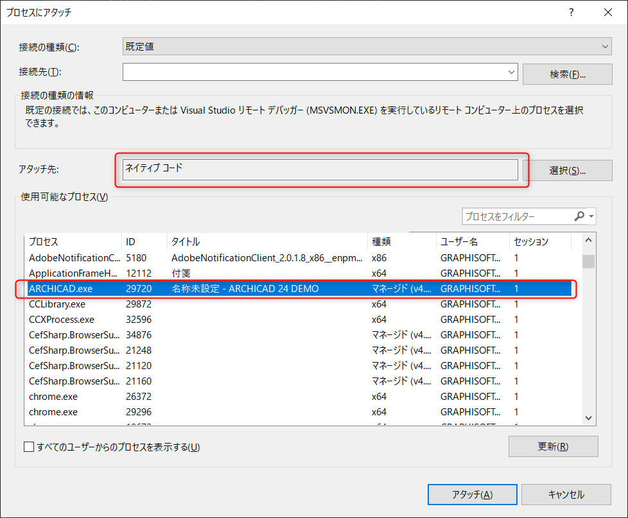Screen dimensions: 628x518
Task: Click the AdobeNotificationClient_2.0.1.8 title cell
Action: pyautogui.click(x=266, y=258)
